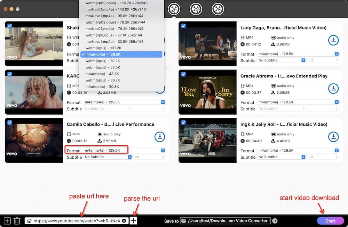348x227 pixels.
Task: Click the arrow button next to save path
Action: pyautogui.click(x=275, y=221)
